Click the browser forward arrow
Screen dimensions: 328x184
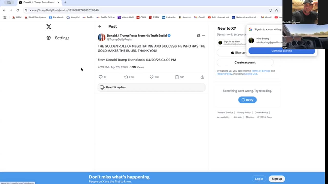11,10
